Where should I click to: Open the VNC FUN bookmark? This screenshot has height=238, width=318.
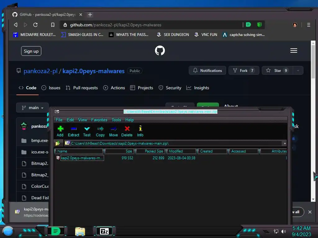[x=206, y=35]
